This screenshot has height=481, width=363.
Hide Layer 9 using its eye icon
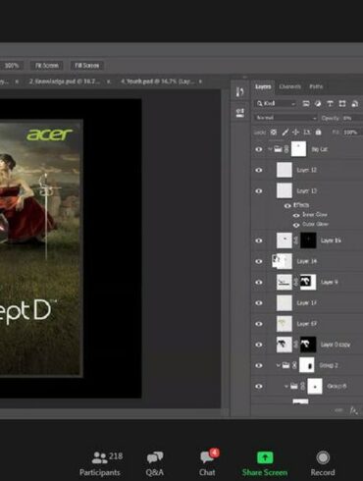pyautogui.click(x=259, y=282)
